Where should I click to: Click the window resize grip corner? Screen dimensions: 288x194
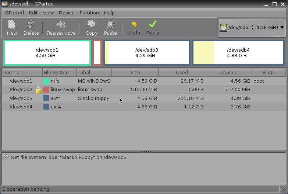[284, 189]
